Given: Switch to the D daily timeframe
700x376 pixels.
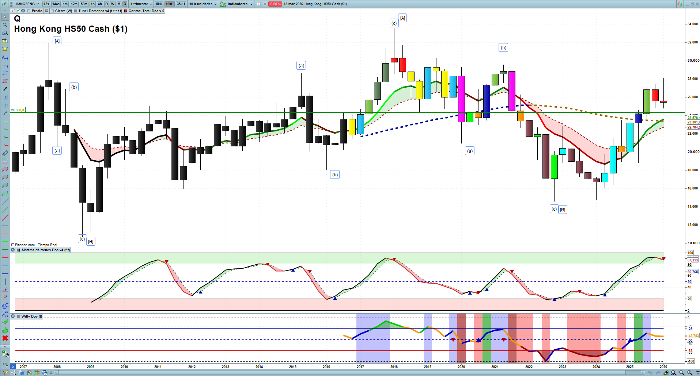Looking at the screenshot, I should pos(106,4).
